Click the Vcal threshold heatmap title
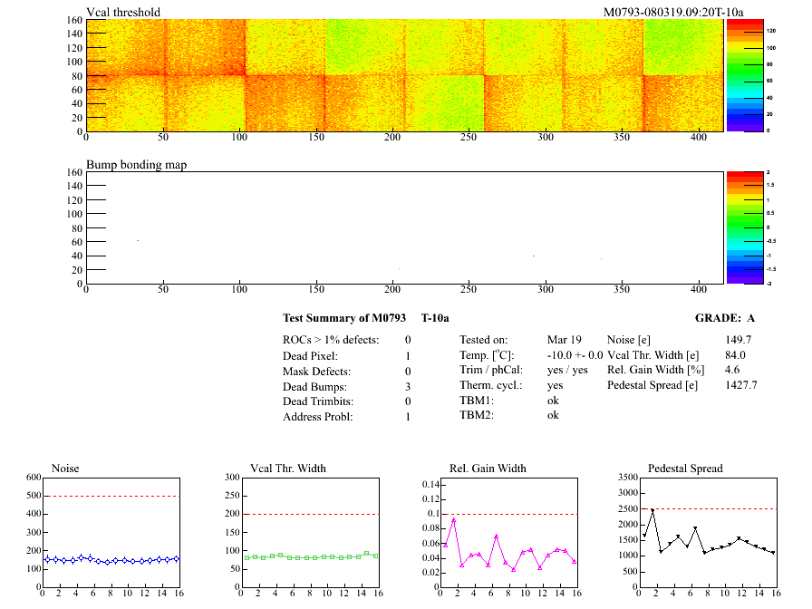 pyautogui.click(x=123, y=12)
